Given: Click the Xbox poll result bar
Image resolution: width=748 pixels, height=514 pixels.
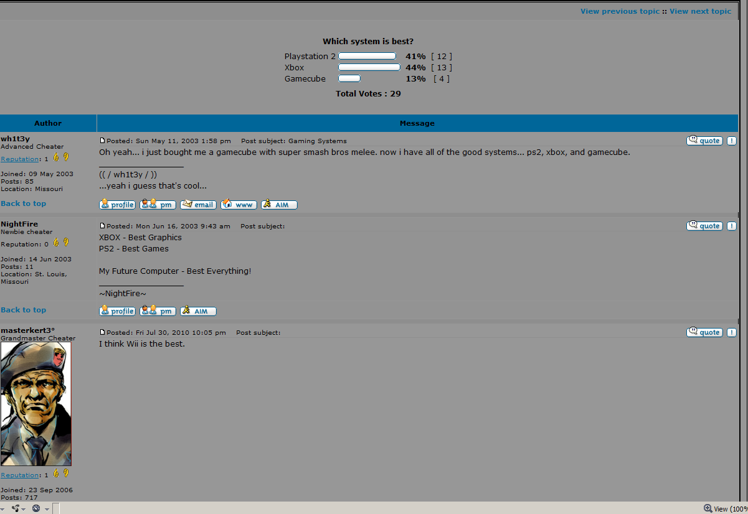Looking at the screenshot, I should pos(369,67).
